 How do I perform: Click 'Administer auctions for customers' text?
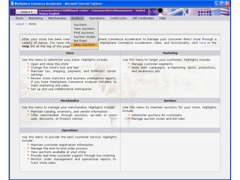pyautogui.click(x=157, y=115)
